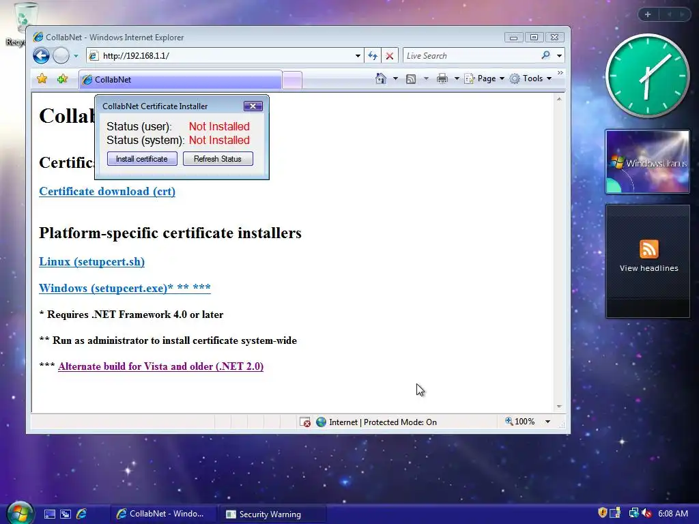Open the search provider dropdown arrow

pos(559,56)
